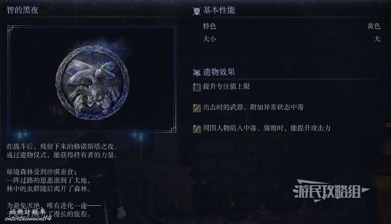Click the 基本性能 heading
The height and width of the screenshot is (224, 391).
coord(219,10)
